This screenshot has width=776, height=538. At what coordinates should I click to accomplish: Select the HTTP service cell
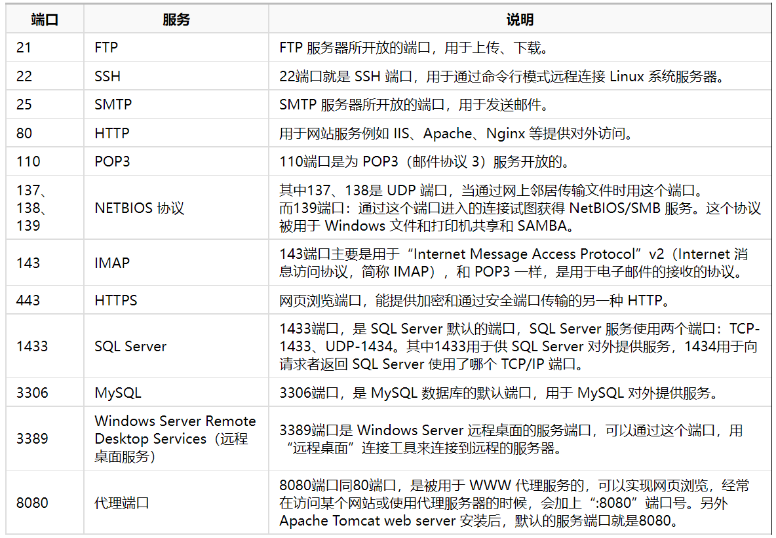(x=112, y=134)
